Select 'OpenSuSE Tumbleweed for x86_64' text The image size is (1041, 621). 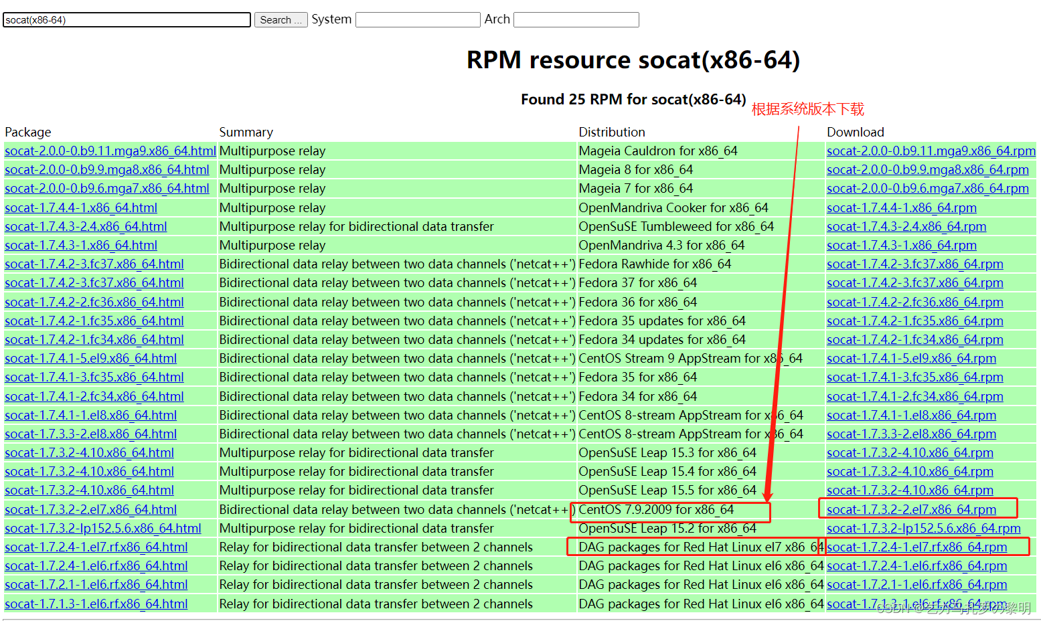(676, 227)
